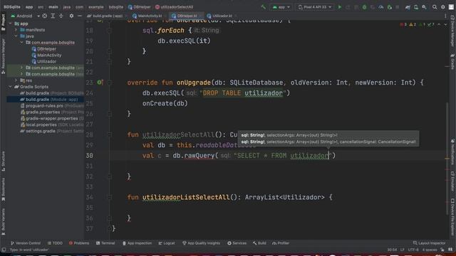The image size is (456, 256).
Task: Click the Search Everywhere magnifier icon
Action: point(435,6)
